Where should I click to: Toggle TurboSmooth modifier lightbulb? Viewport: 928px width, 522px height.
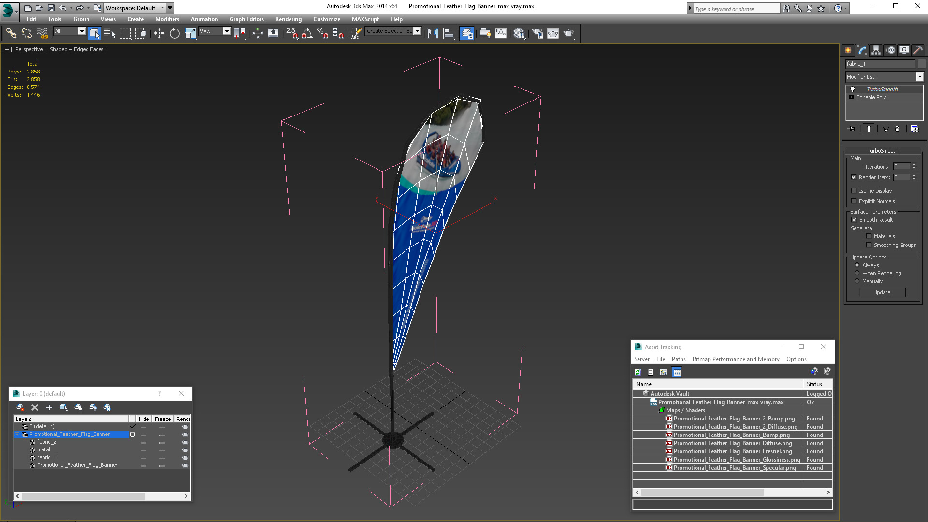click(853, 89)
